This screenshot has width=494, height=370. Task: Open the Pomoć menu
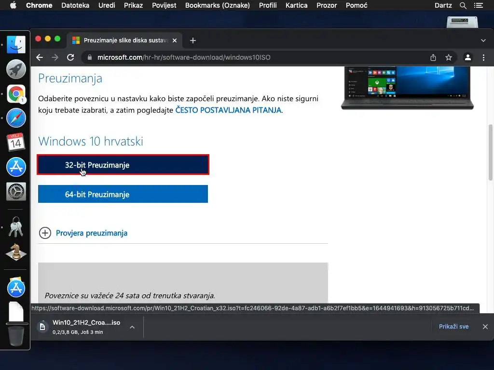[357, 5]
